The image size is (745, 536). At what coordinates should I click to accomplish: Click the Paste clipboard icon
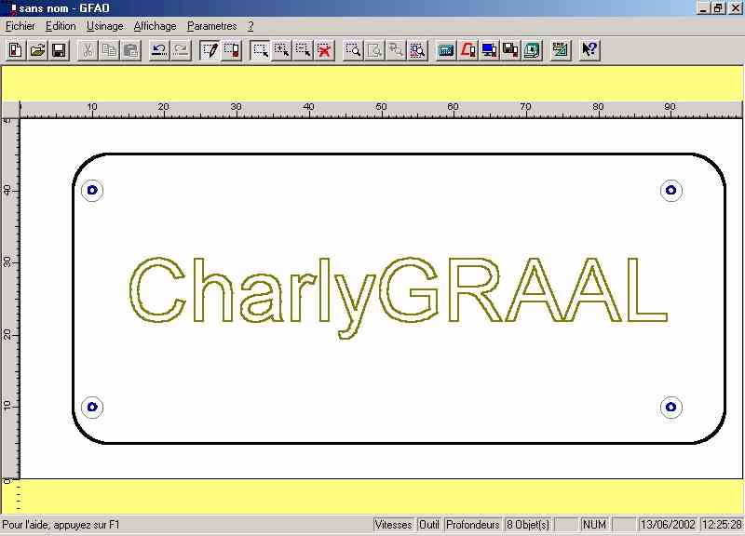tap(130, 50)
